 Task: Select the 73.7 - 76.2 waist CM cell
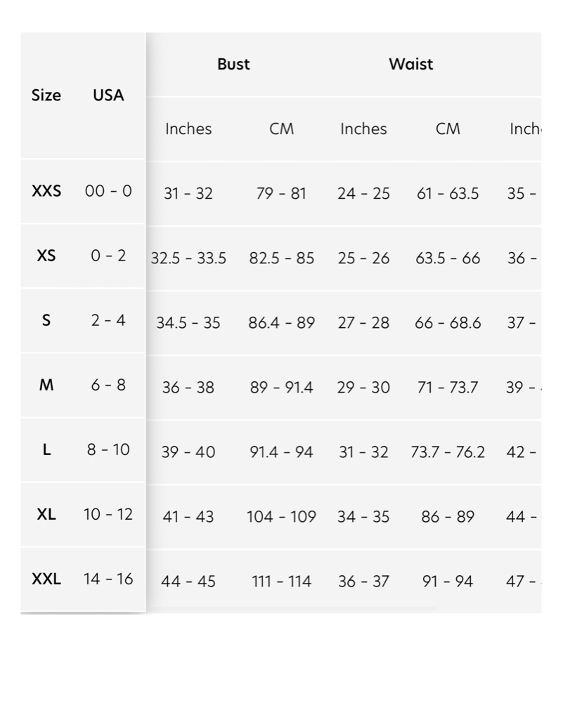click(x=448, y=452)
